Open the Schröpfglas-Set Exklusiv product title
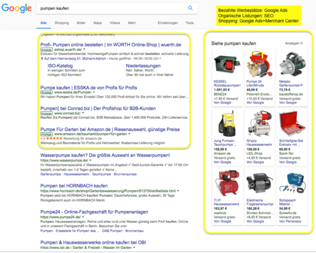The image size is (316, 253). (x=291, y=142)
